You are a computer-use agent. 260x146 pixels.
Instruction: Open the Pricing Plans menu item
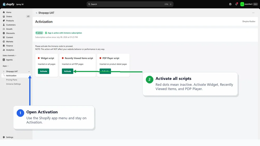coord(12,80)
